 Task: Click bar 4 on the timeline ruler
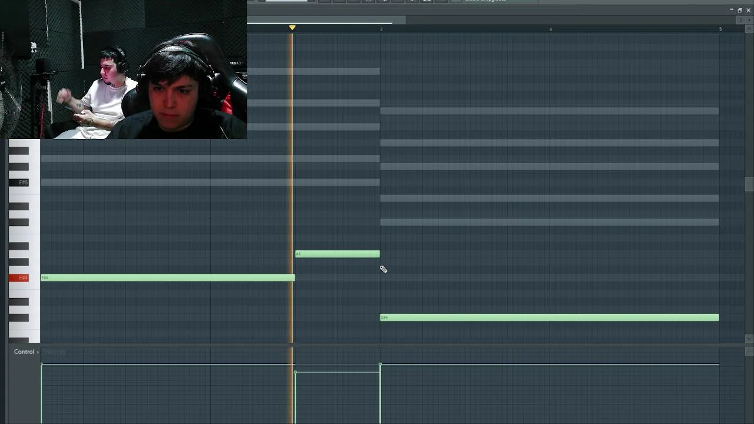[551, 29]
